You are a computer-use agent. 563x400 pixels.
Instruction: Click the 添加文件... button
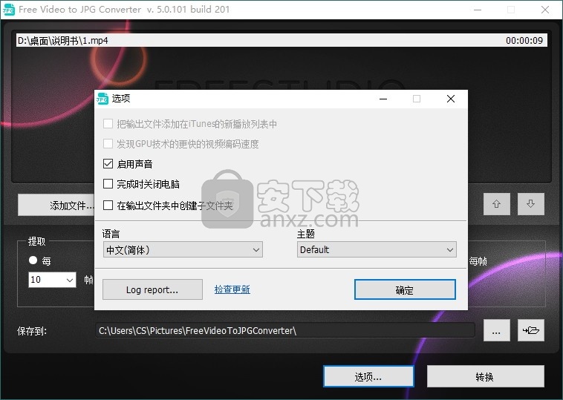[x=56, y=206]
